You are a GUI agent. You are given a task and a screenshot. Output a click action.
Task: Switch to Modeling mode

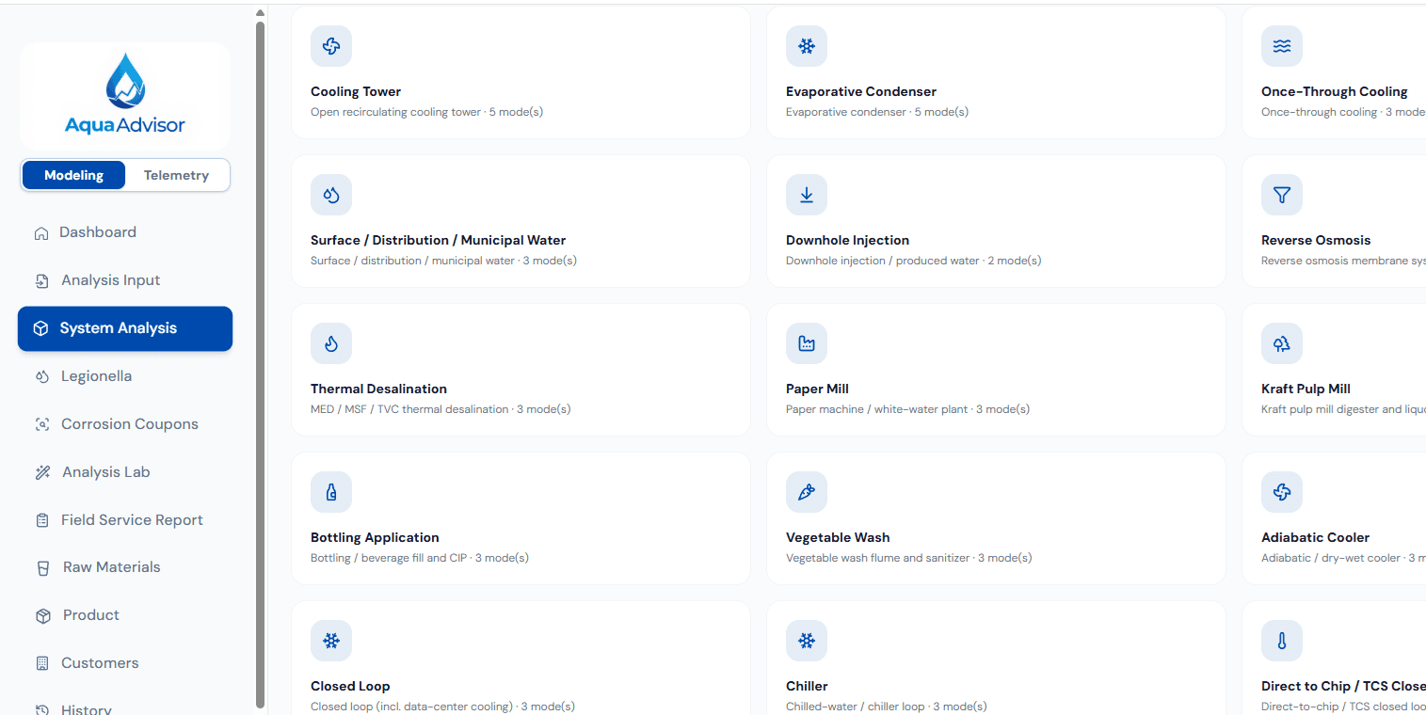coord(73,175)
